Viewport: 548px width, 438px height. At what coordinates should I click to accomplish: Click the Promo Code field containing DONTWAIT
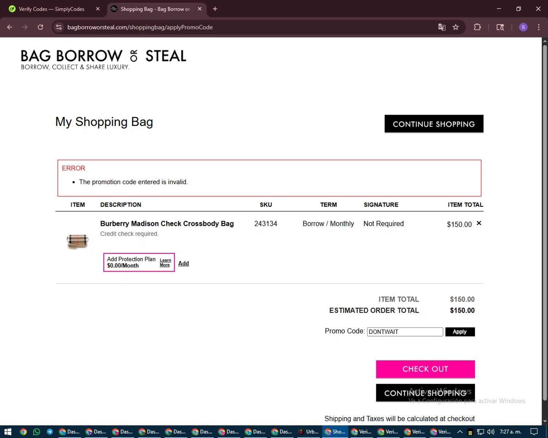405,332
